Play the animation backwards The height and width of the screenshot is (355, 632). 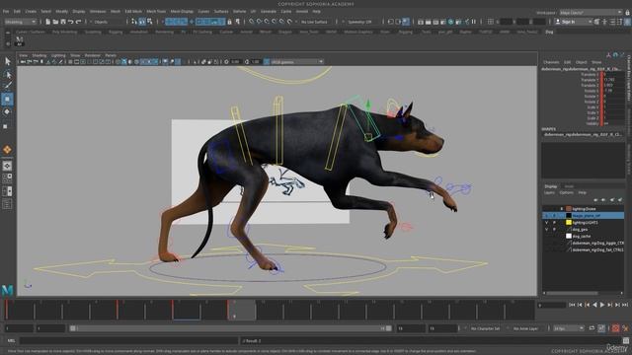point(594,305)
